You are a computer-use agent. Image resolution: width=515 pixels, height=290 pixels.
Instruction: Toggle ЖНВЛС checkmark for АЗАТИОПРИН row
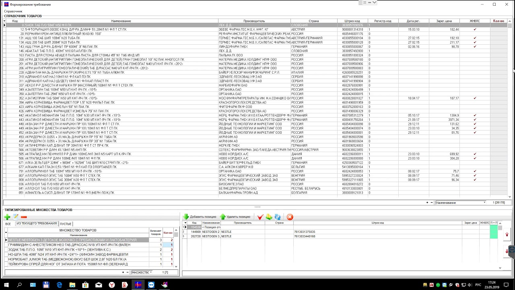(475, 98)
